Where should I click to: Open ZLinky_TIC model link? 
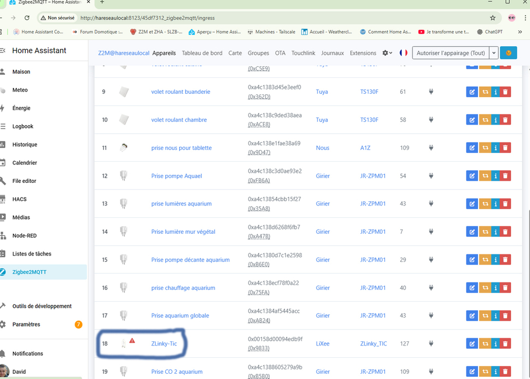[374, 343]
